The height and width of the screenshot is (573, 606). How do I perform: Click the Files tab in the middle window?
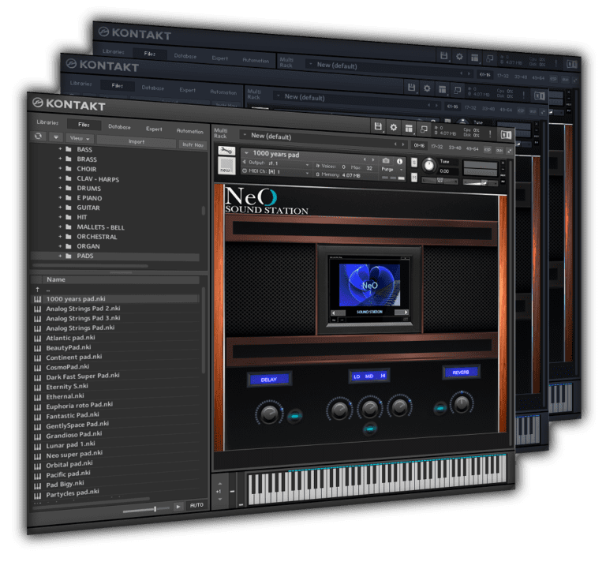[117, 85]
